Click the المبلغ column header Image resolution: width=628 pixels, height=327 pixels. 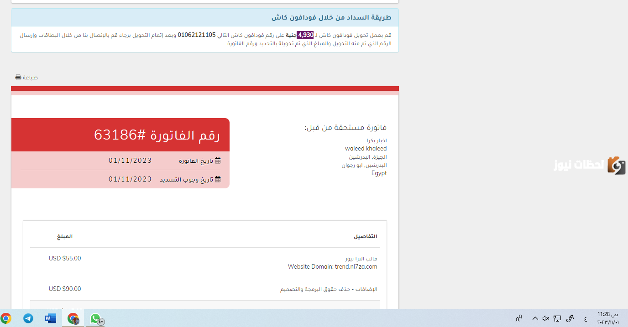(x=65, y=237)
